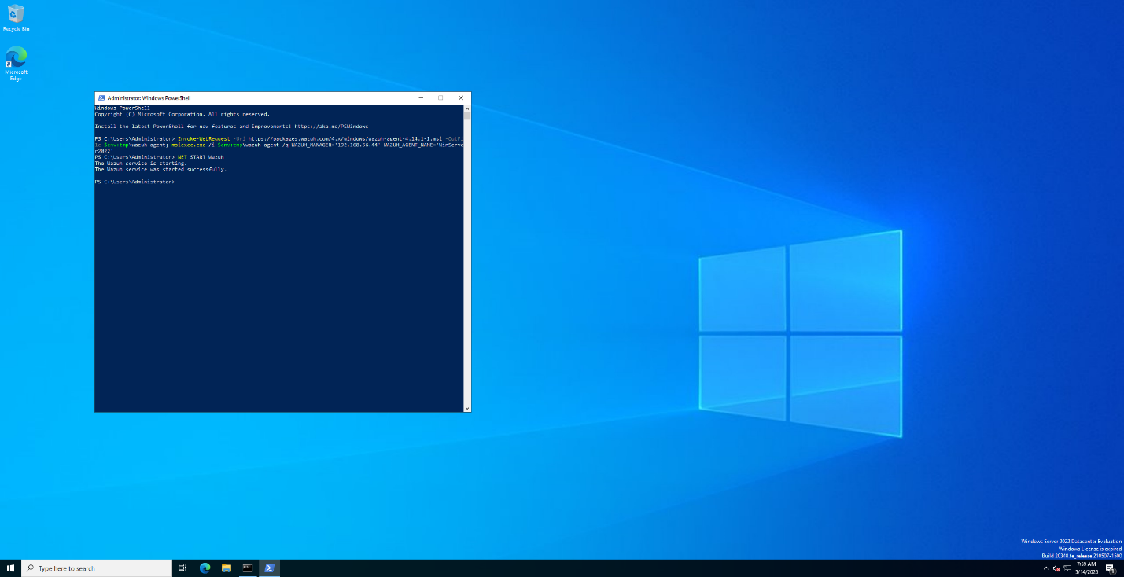
Task: Maximize the PowerShell window
Action: pyautogui.click(x=440, y=98)
